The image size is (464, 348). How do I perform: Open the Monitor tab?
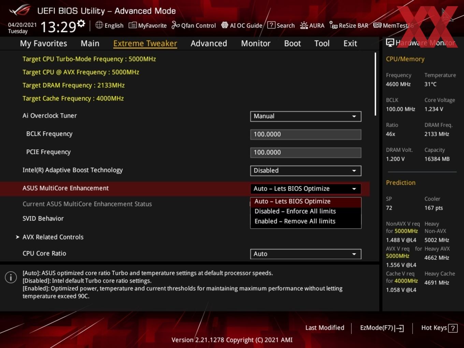(256, 43)
